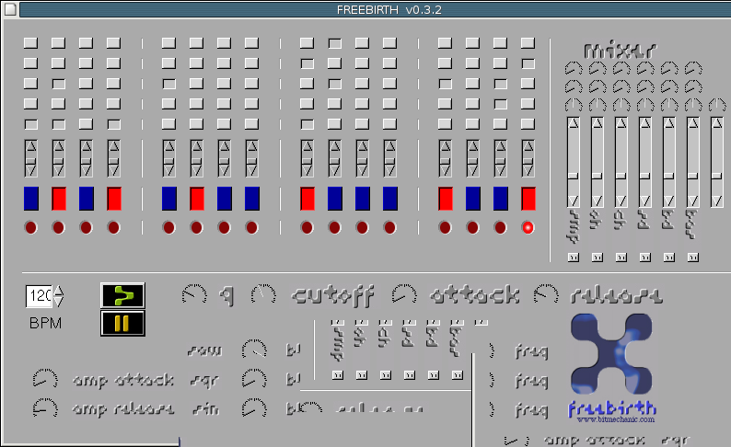Click the rightmost mixer fader handle
The height and width of the screenshot is (447, 731).
[x=716, y=175]
